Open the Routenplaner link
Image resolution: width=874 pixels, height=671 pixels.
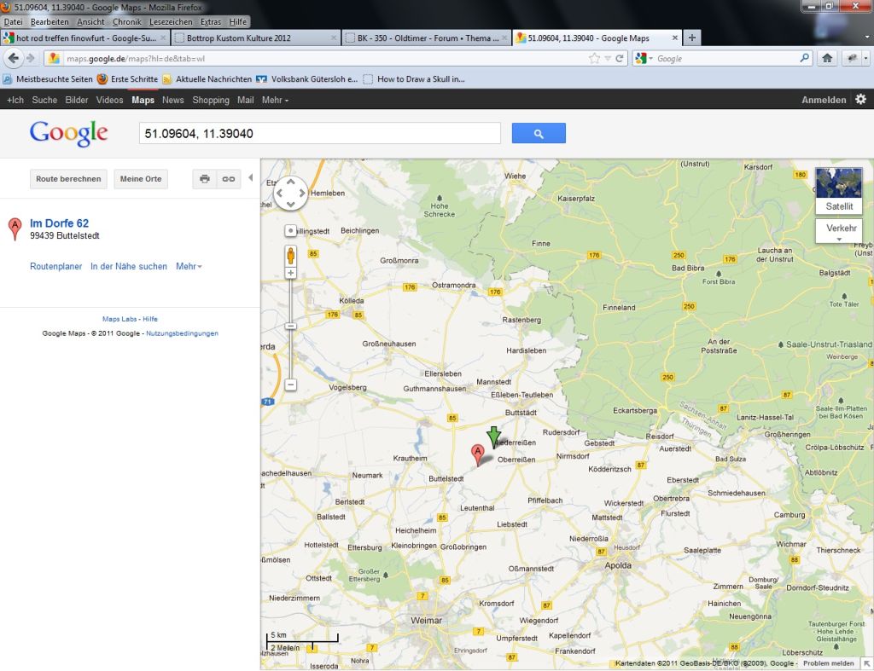tap(56, 267)
